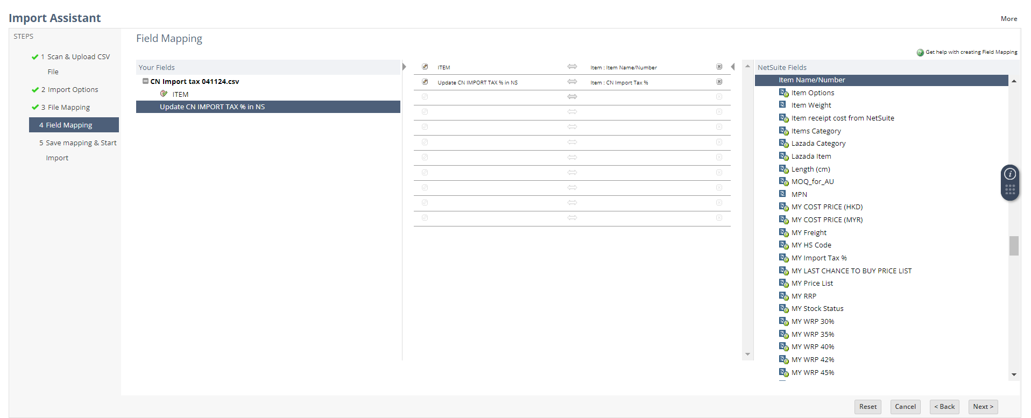
Task: Click the double arrow of ITEM mapping row
Action: click(x=572, y=67)
